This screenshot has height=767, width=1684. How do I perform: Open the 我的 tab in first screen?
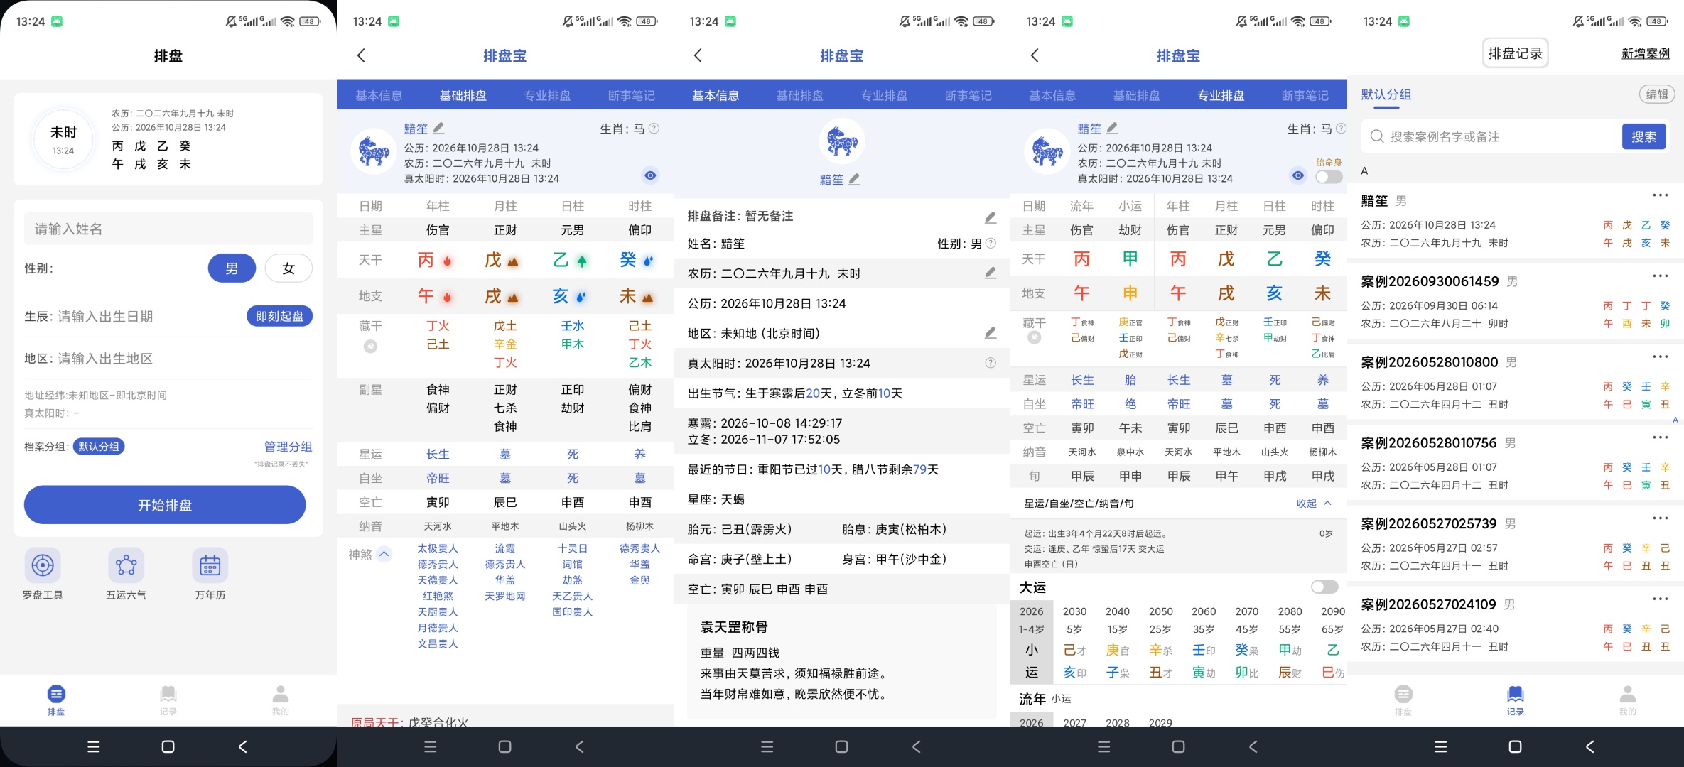click(x=281, y=700)
